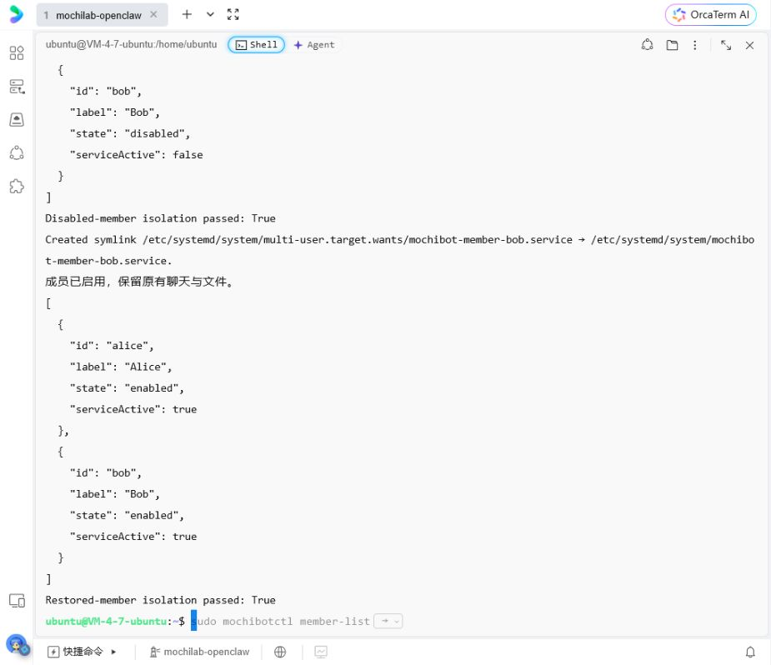The image size is (771, 665).
Task: Expand the terminal panel
Action: [726, 45]
